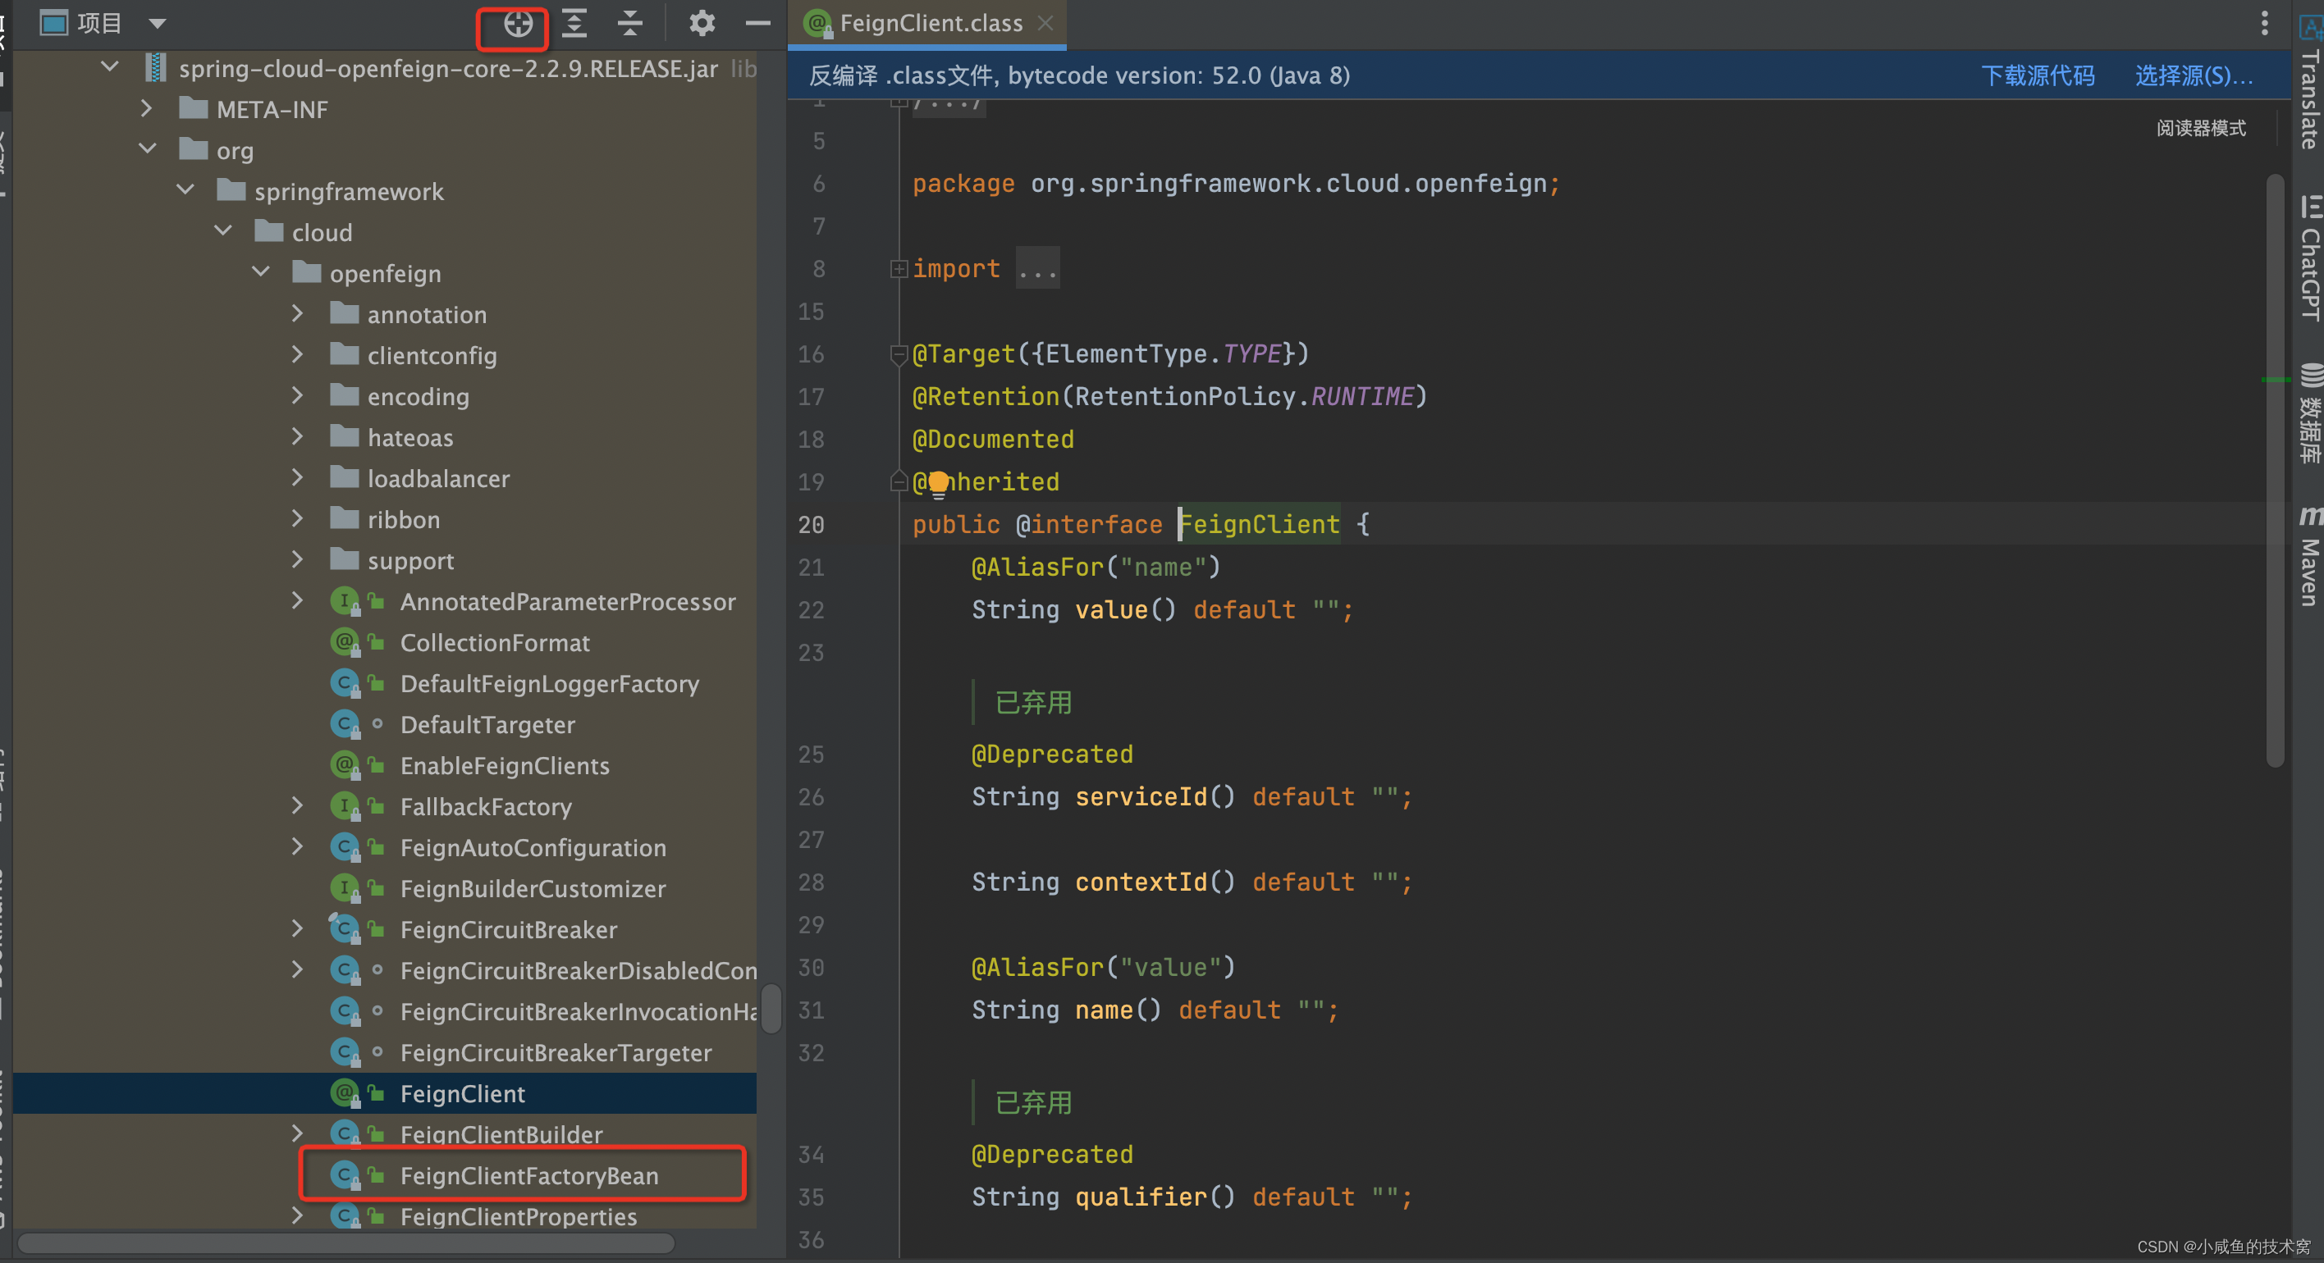Click the choose sources link
Viewport: 2324px width, 1263px height.
click(x=2194, y=75)
